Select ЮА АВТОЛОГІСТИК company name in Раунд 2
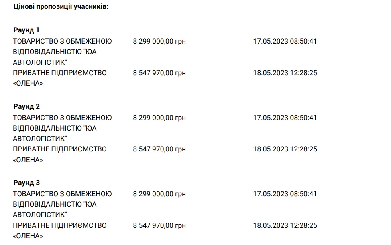Viewport: 391px width, 245px height. pos(62,128)
